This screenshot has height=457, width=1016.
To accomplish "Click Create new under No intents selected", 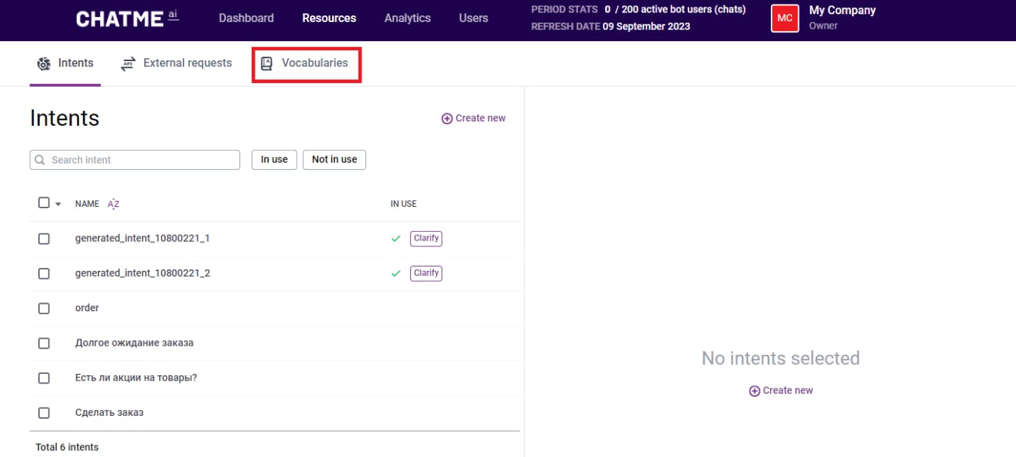I will (x=781, y=391).
